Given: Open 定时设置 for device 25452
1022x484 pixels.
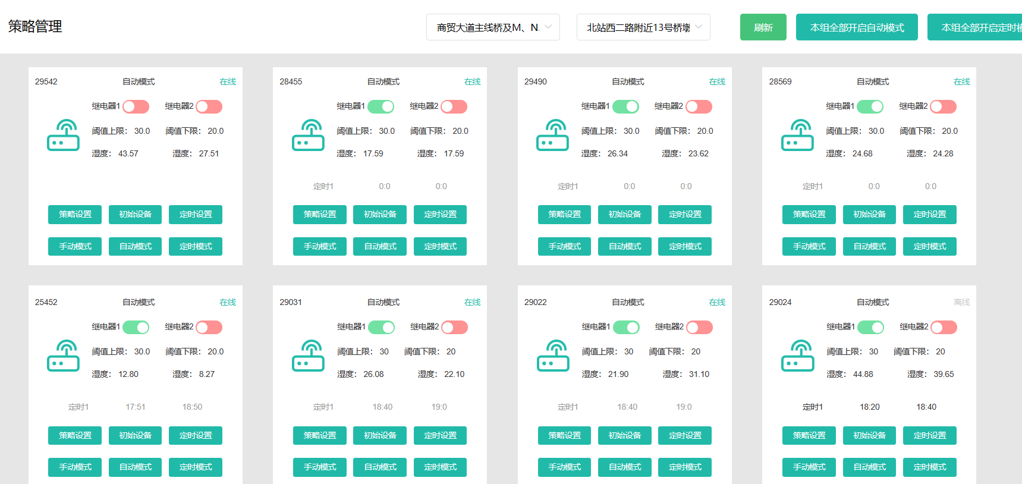Looking at the screenshot, I should 196,435.
